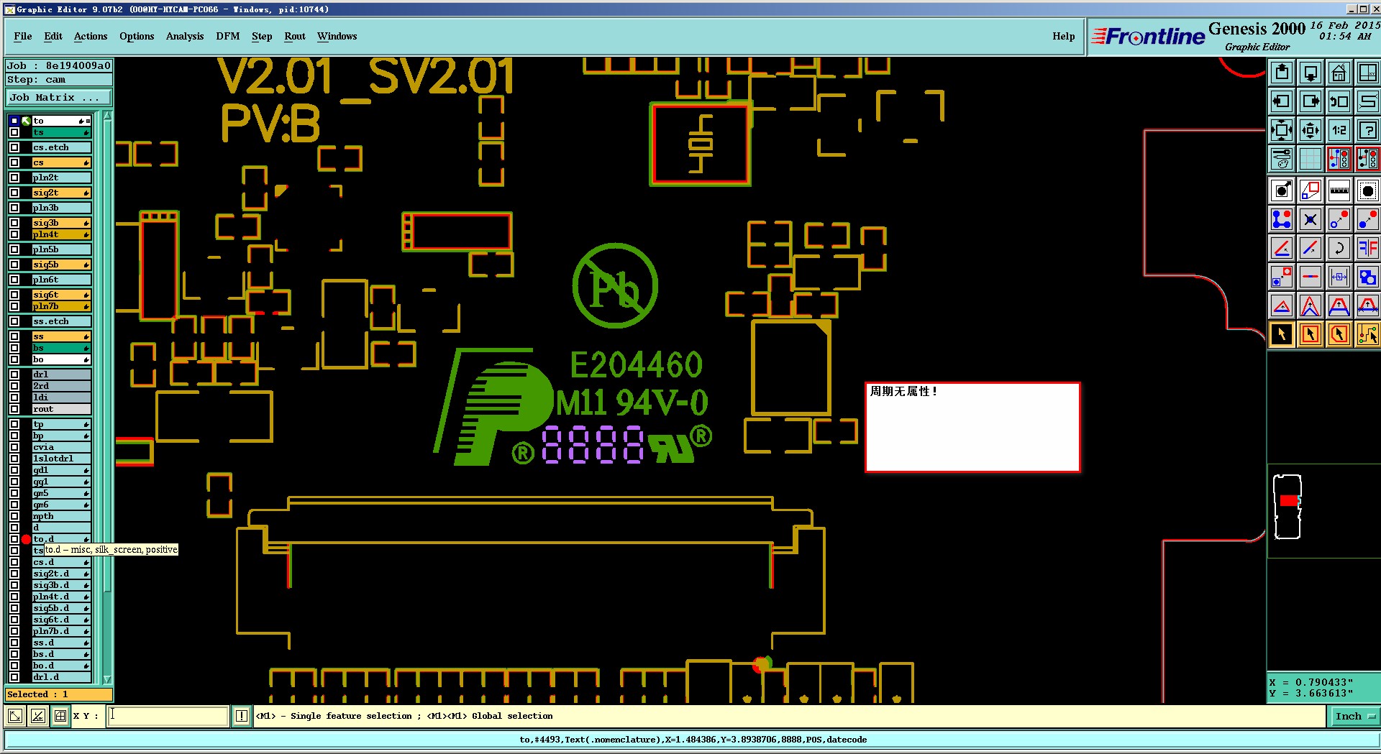Click the delete feature X icon
Screen dimensions: 1381x754
click(1311, 219)
